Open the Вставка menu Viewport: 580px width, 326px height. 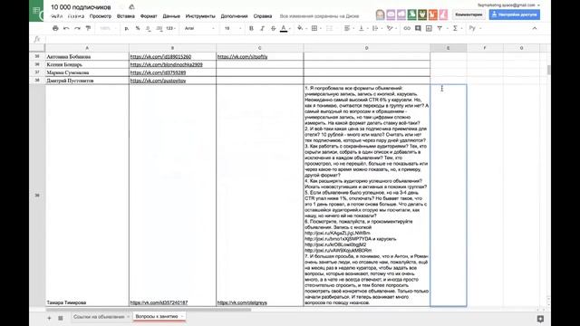coord(126,16)
